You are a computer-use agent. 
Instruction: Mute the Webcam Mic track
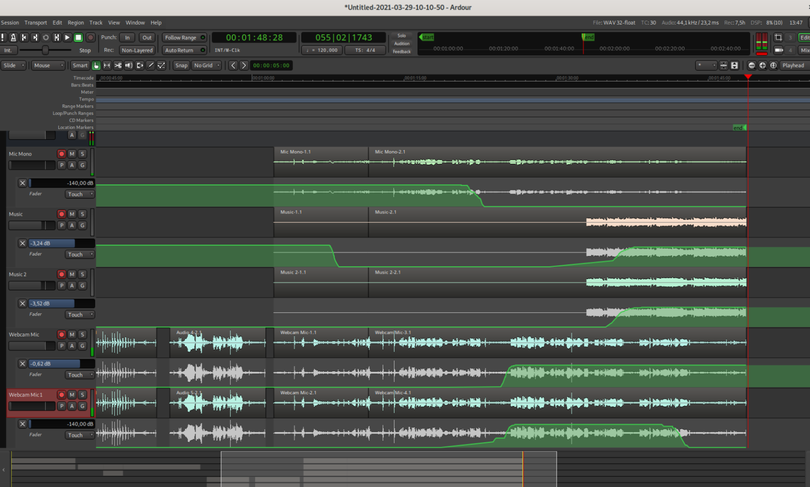click(72, 334)
